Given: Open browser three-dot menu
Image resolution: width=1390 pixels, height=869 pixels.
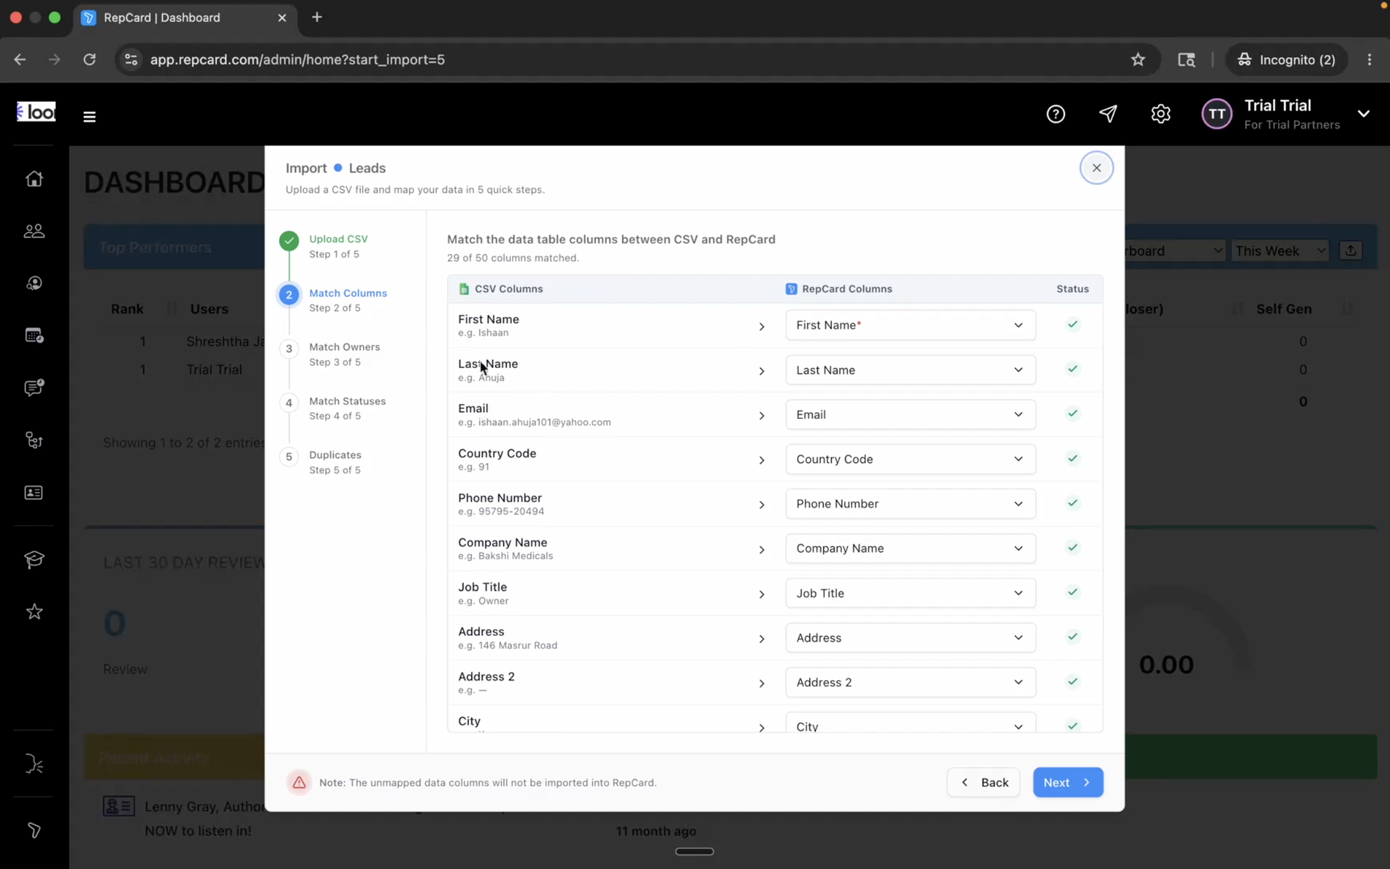Looking at the screenshot, I should pyautogui.click(x=1369, y=60).
